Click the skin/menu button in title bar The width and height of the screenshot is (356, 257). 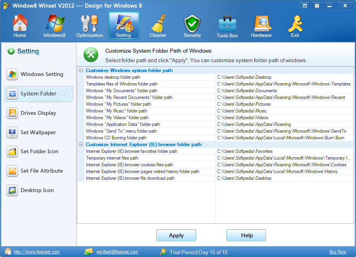[x=305, y=6]
